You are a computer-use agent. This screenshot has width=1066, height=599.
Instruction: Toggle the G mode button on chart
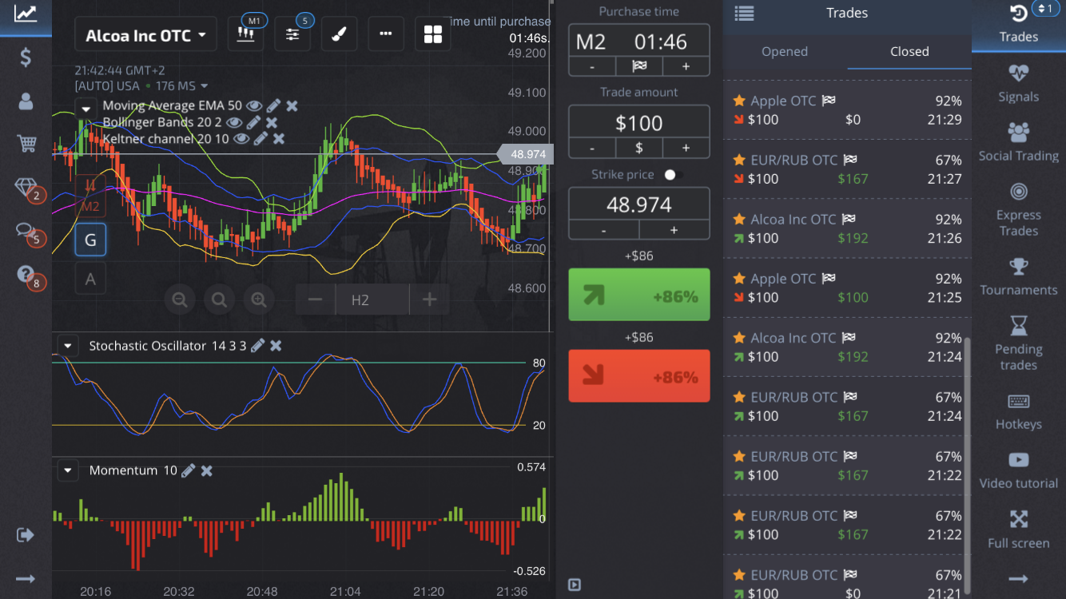point(90,240)
